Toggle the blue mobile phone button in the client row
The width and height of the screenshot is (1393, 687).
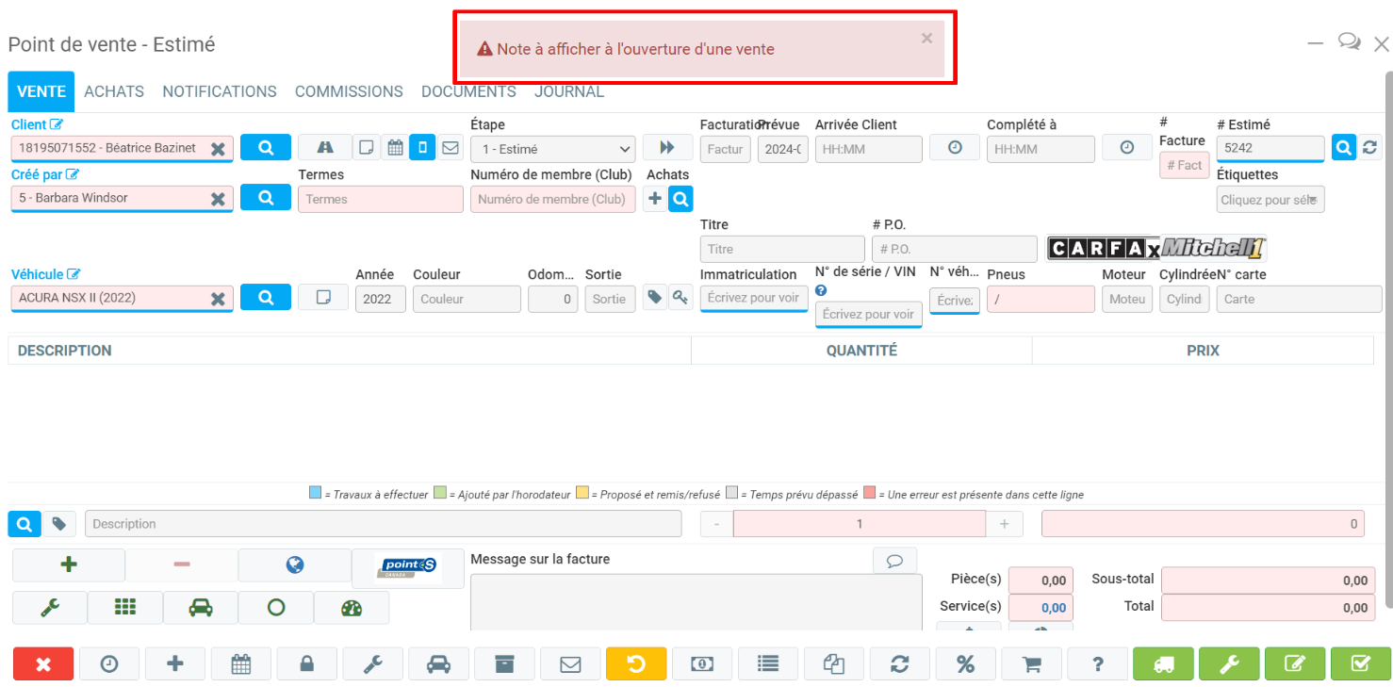tap(422, 148)
